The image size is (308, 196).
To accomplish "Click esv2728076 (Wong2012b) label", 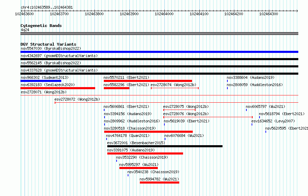I will tap(186, 114).
